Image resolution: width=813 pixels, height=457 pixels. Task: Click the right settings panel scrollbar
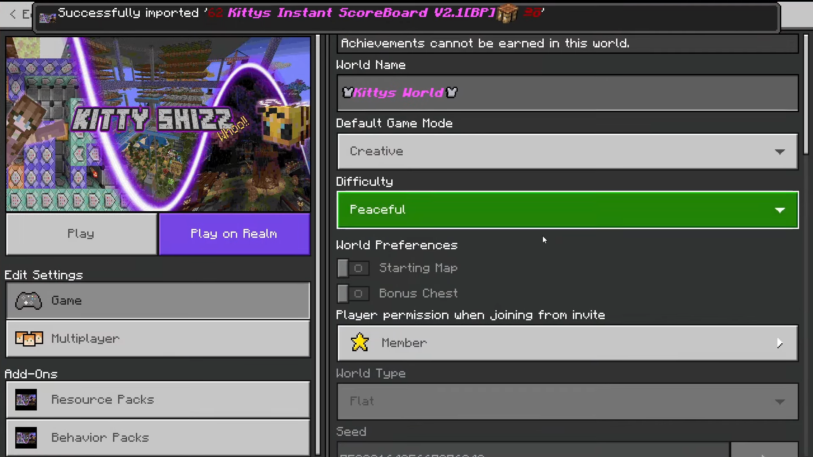[806, 95]
